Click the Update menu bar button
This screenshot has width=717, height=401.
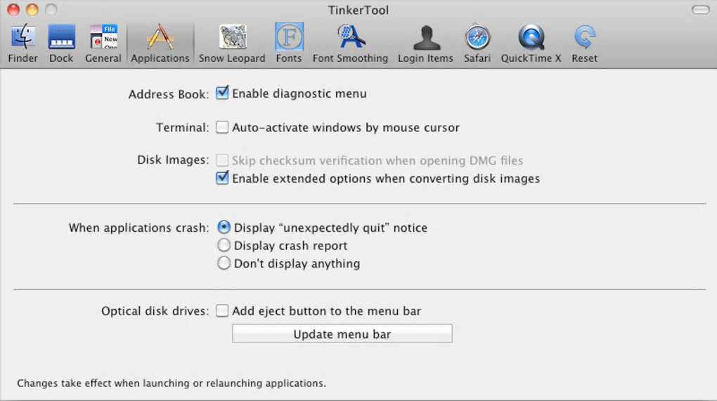pyautogui.click(x=342, y=334)
